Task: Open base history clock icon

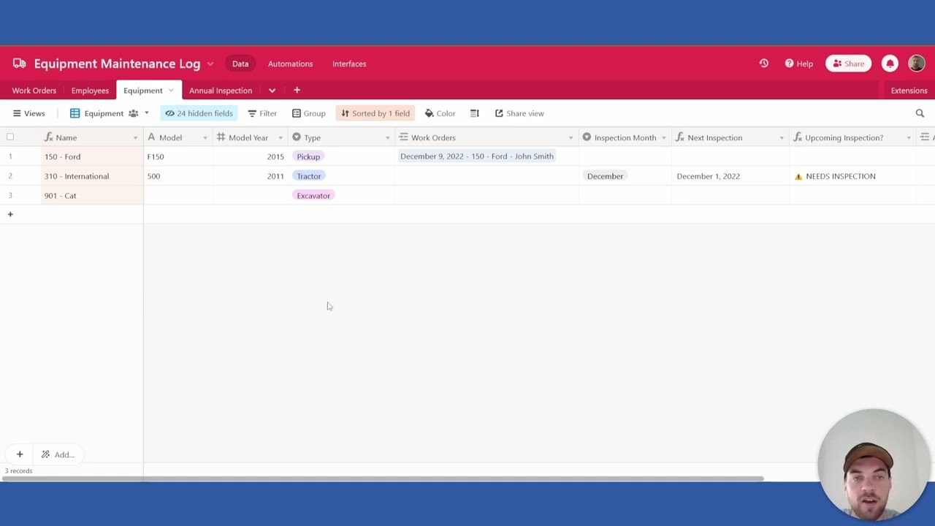Action: click(x=764, y=64)
